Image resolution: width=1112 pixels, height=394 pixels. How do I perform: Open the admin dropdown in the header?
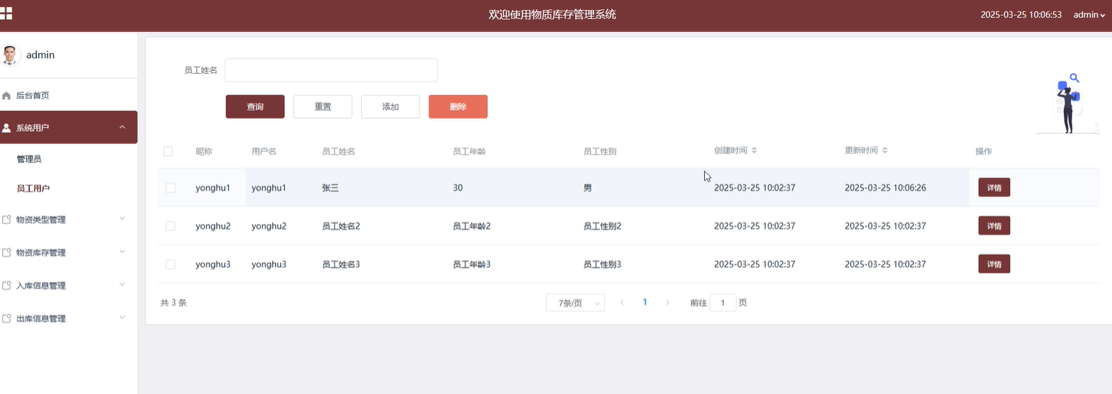point(1089,15)
